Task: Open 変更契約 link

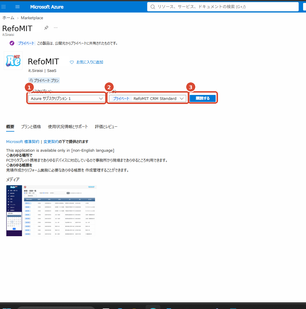Action: (x=51, y=142)
